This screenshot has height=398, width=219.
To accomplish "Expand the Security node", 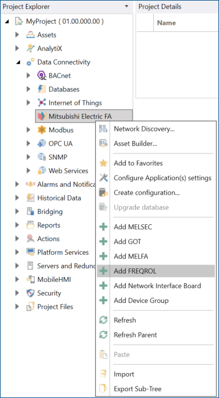I will [17, 293].
